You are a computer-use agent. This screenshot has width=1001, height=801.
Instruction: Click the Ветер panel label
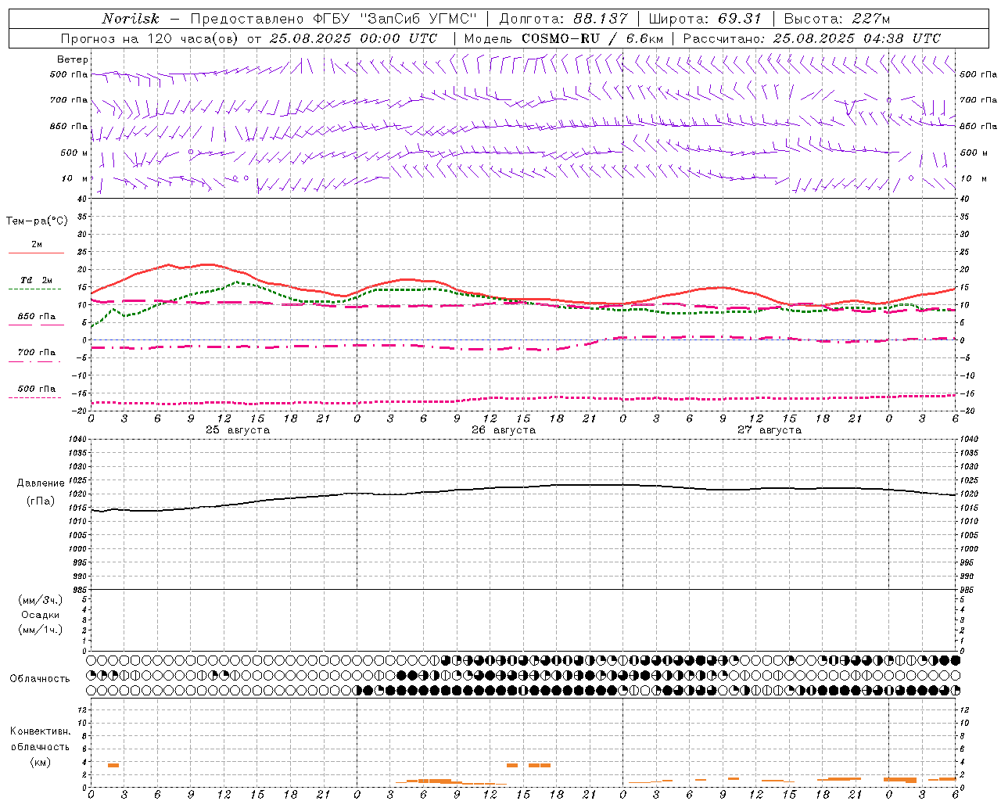click(73, 59)
